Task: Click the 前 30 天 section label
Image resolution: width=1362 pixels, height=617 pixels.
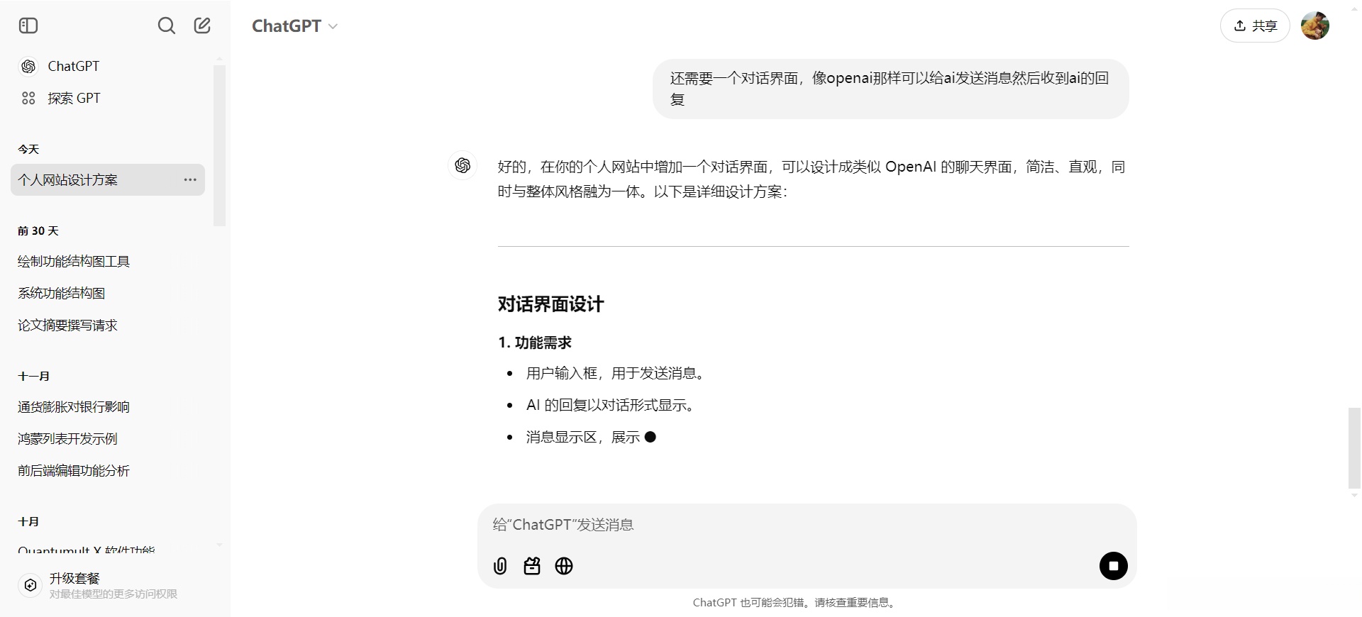Action: point(38,231)
